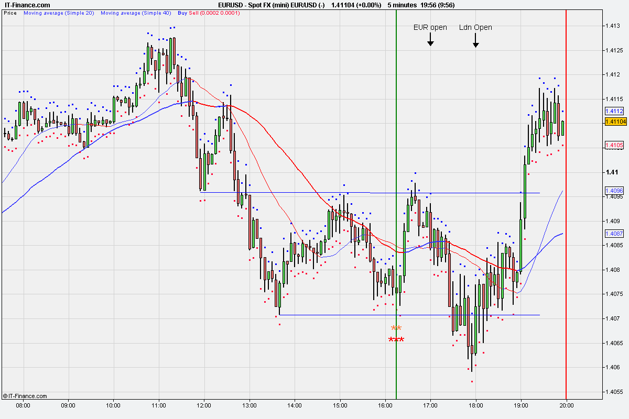Click the 18:00 time axis label

click(476, 405)
